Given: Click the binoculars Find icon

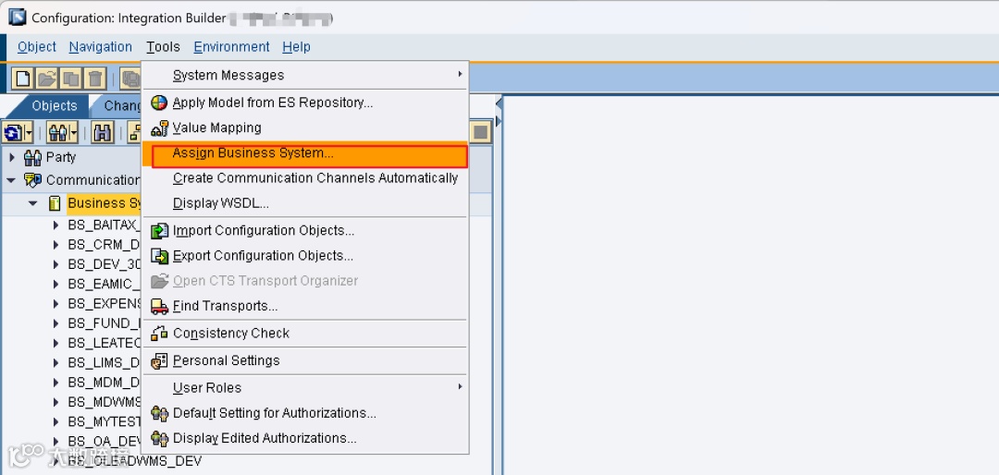Looking at the screenshot, I should (103, 132).
